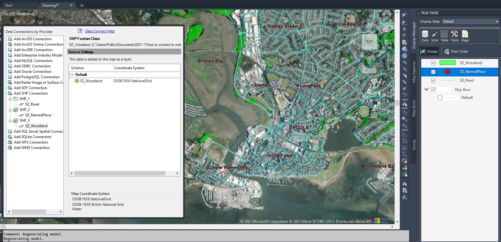Viewport: 501px width, 242px height.
Task: Select Add PostgreSQL Connection provider
Action: point(37,77)
